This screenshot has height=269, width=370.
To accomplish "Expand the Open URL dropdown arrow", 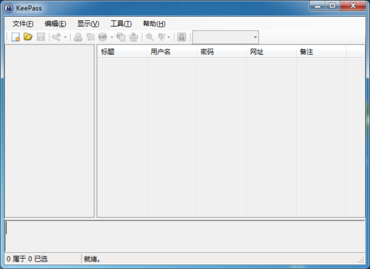I will coord(112,37).
